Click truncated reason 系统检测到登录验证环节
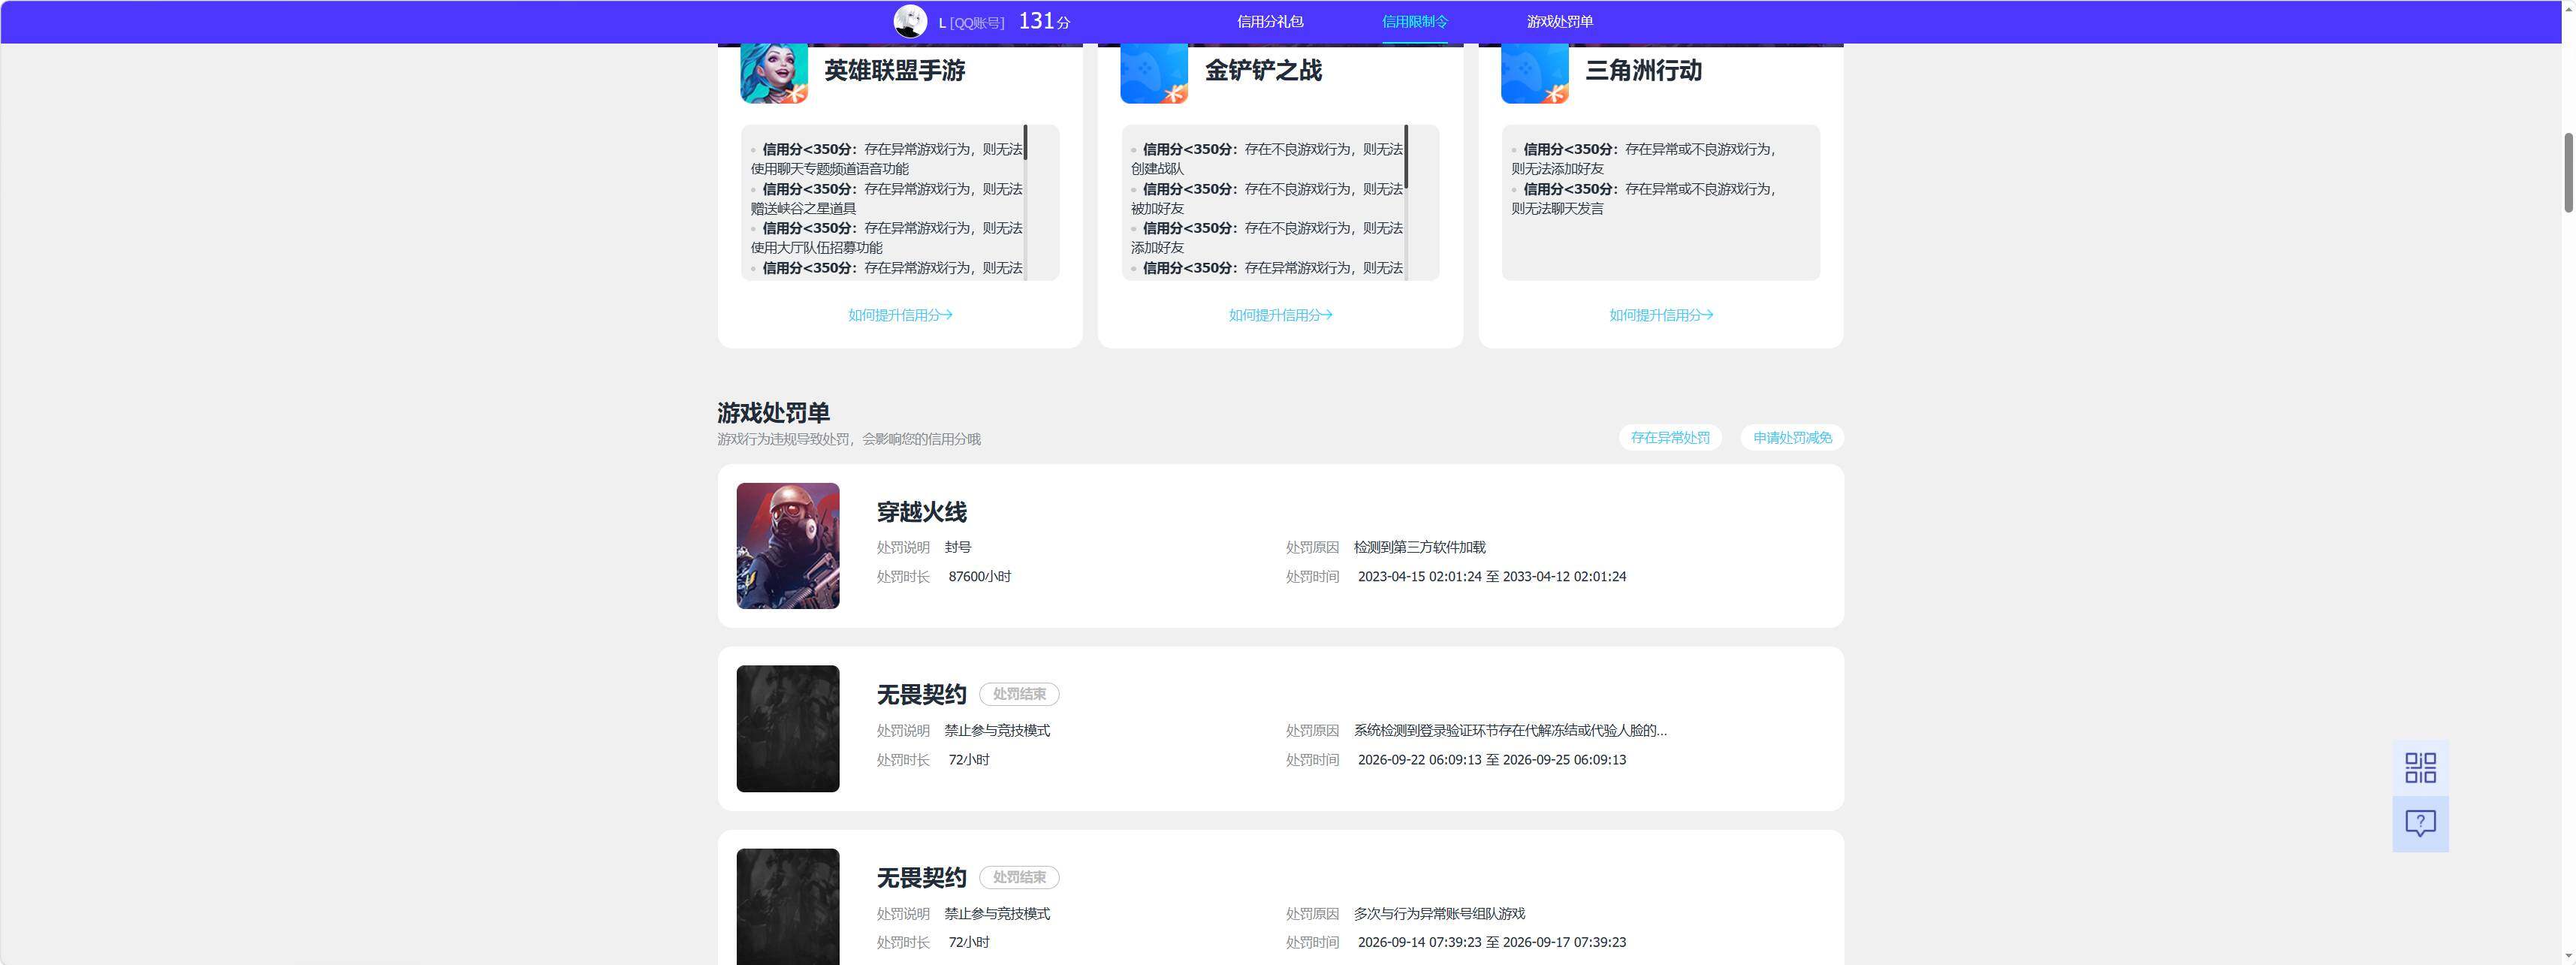 (x=1510, y=731)
